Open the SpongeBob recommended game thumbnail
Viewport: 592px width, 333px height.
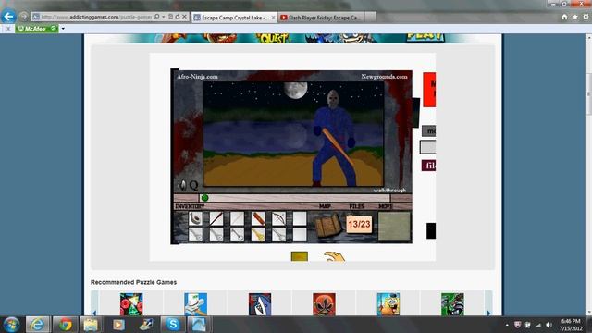coord(388,304)
